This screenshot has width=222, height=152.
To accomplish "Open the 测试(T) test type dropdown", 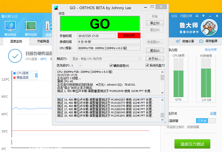I will [x=106, y=59].
